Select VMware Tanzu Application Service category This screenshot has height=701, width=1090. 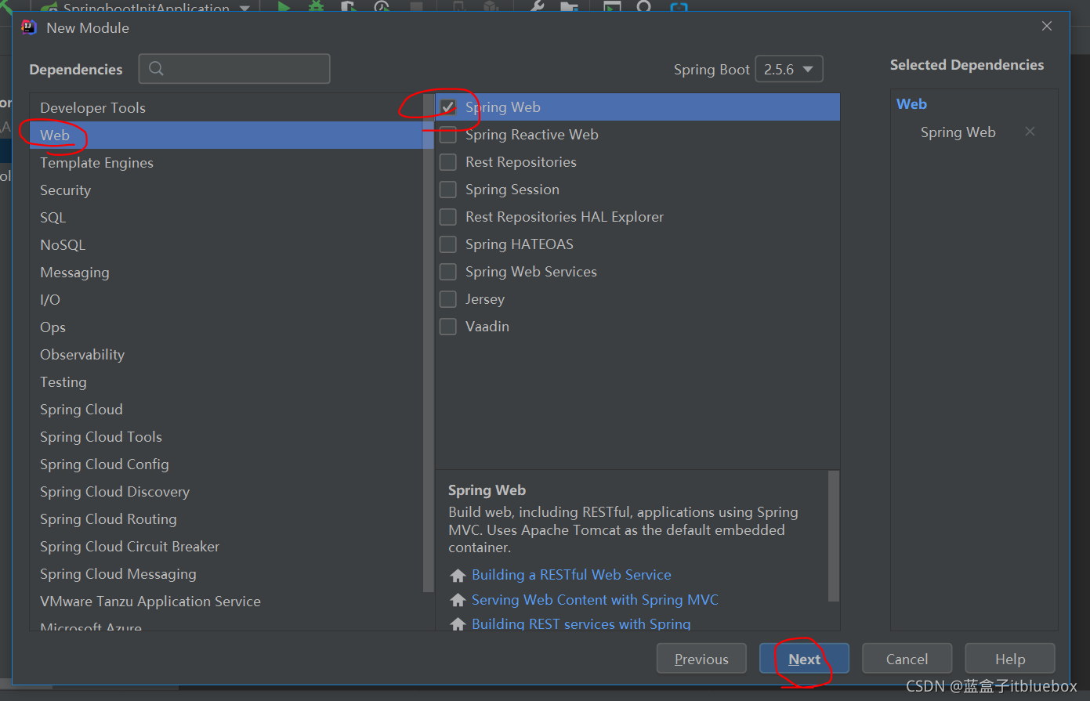226,601
